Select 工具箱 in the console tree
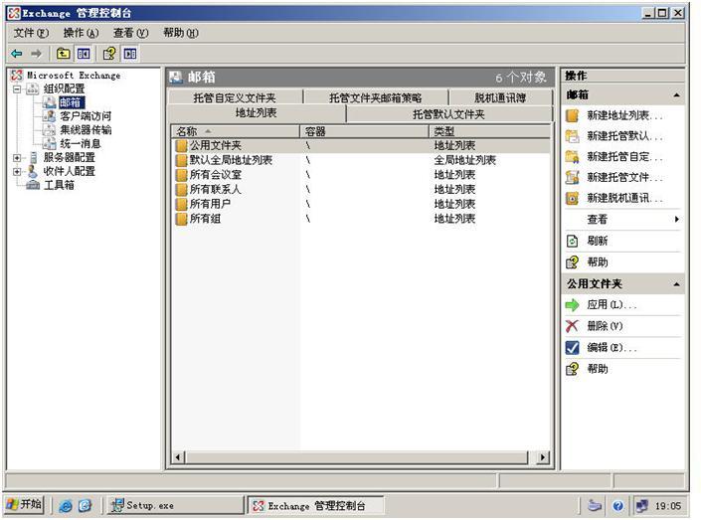Viewport: 701px width, 520px height. [x=59, y=185]
